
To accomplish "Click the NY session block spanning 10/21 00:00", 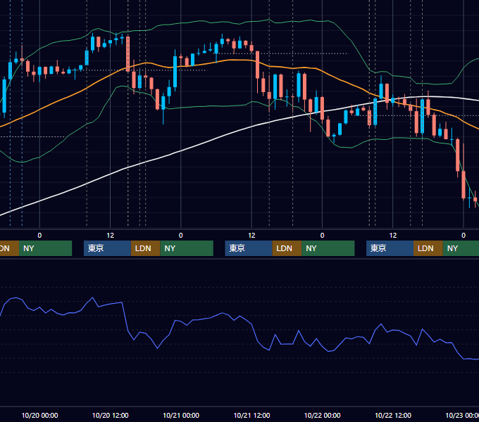I will coord(187,248).
